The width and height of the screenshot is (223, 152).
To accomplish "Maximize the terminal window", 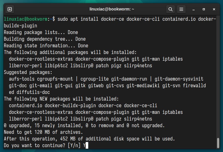I will (x=204, y=9).
